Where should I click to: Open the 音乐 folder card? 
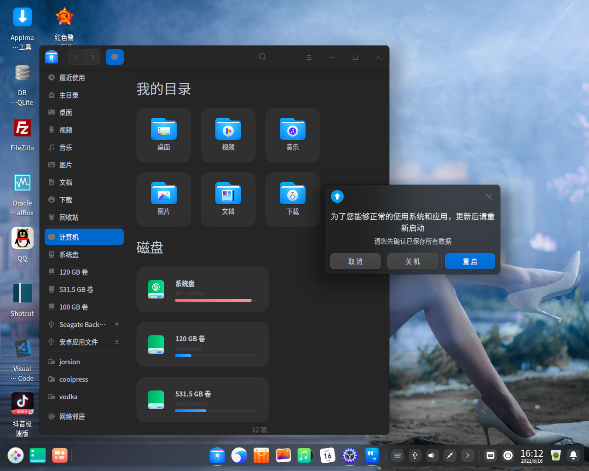pos(293,135)
